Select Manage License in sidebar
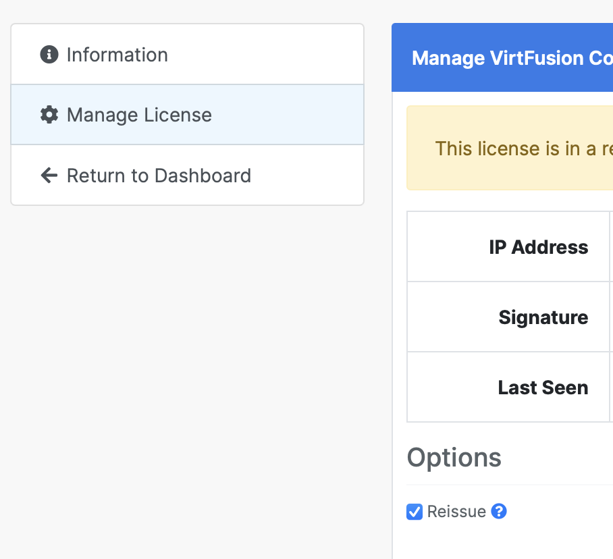This screenshot has height=559, width=613. (x=187, y=115)
